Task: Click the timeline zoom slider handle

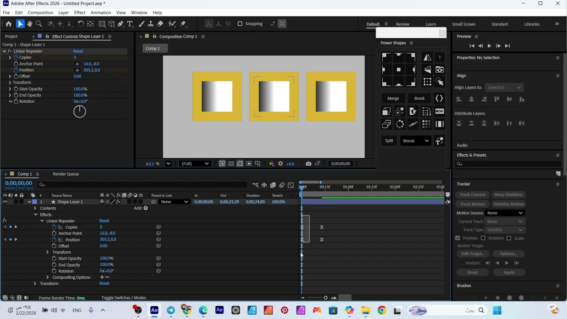Action: [x=326, y=298]
